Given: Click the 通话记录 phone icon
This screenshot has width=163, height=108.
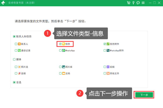Looking at the screenshot, I should click(x=19, y=51).
